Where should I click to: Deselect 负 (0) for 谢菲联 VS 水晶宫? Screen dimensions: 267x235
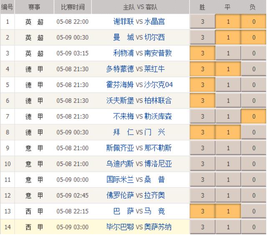coord(254,21)
